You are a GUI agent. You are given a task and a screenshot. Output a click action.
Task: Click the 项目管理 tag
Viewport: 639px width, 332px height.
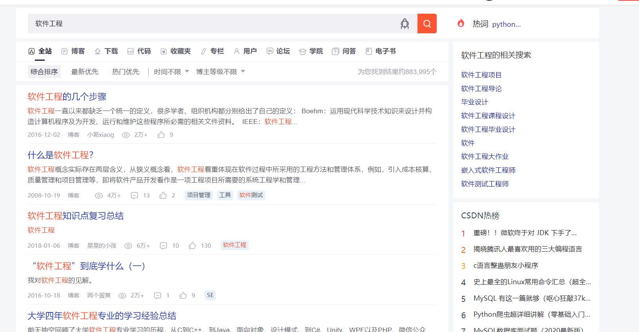(199, 195)
